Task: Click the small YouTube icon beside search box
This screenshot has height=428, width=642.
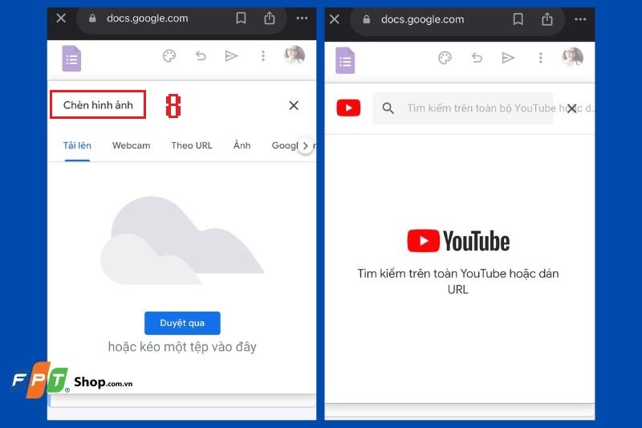Action: pyautogui.click(x=348, y=108)
